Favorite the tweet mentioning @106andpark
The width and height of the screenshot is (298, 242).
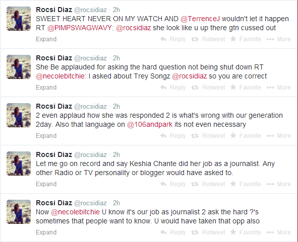[246, 136]
